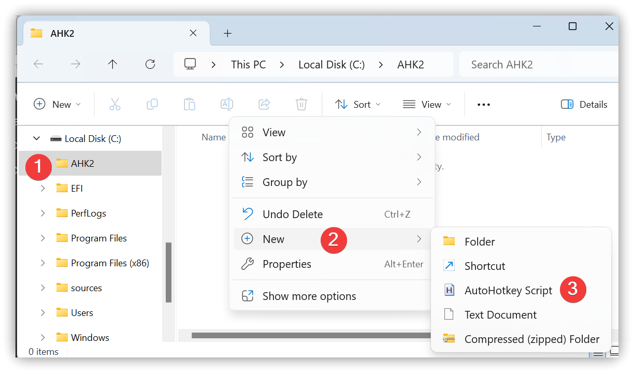Screen dimensions: 634x373
Task: Select EFI folder in navigation tree
Action: (x=90, y=189)
